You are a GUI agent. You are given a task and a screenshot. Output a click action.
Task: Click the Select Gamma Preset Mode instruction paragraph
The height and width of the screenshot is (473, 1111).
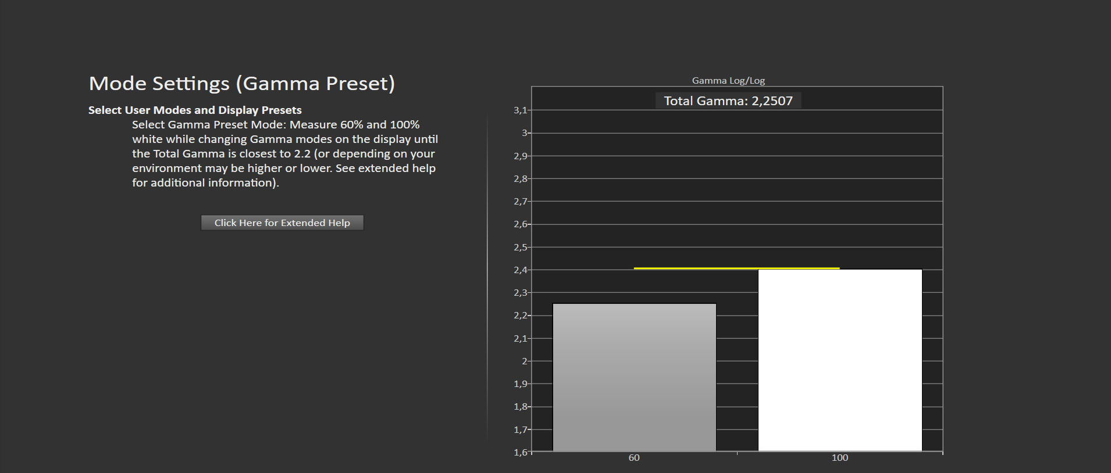point(284,154)
